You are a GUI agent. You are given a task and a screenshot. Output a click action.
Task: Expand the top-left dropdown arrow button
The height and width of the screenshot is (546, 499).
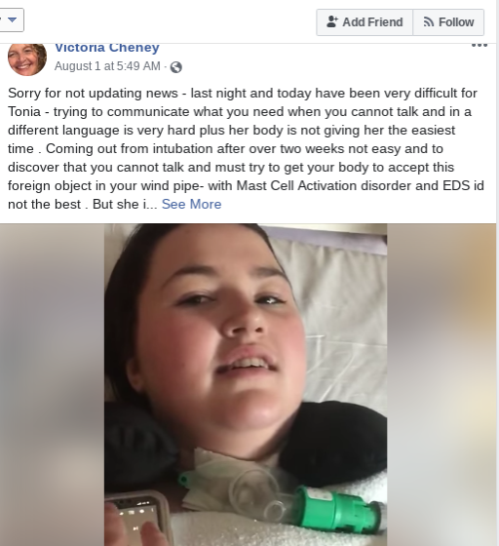12,19
